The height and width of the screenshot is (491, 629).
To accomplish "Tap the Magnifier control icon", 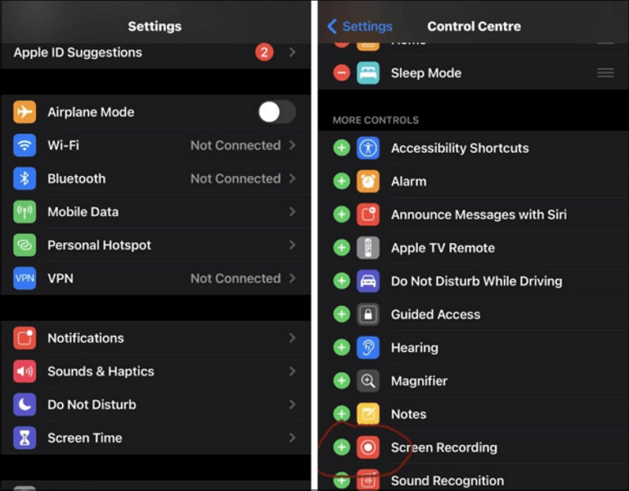I will click(368, 381).
